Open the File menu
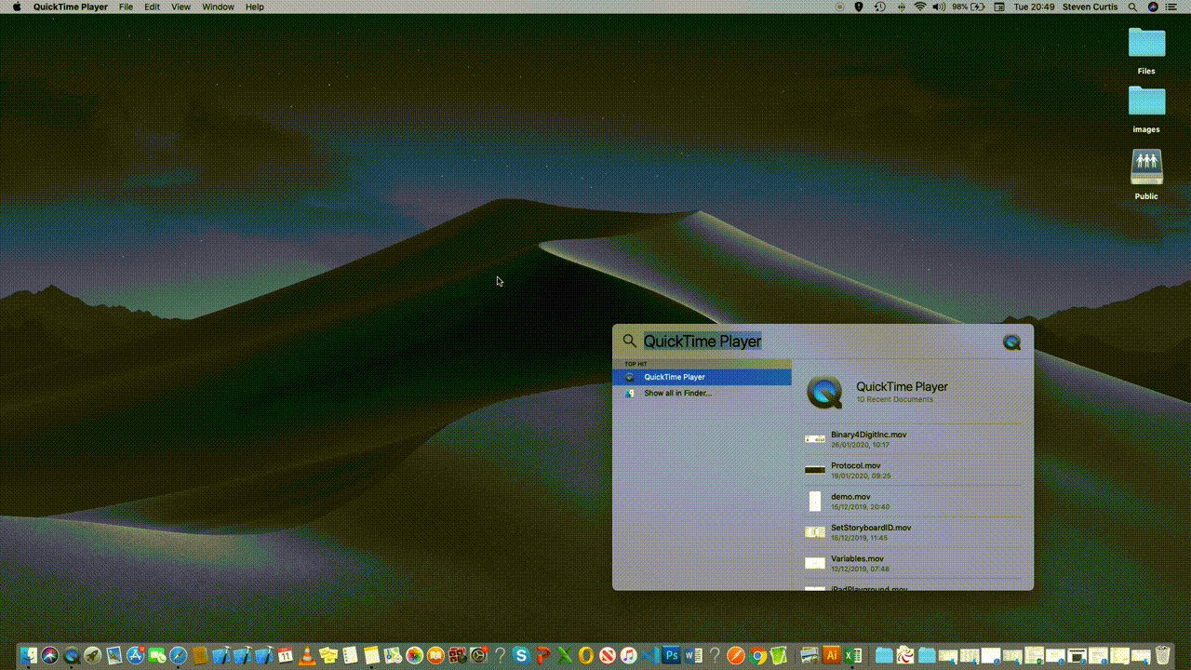The width and height of the screenshot is (1191, 670). [x=126, y=7]
